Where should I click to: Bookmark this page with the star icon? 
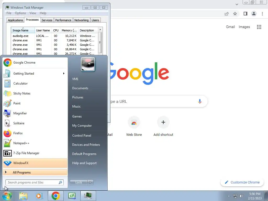tap(235, 14)
